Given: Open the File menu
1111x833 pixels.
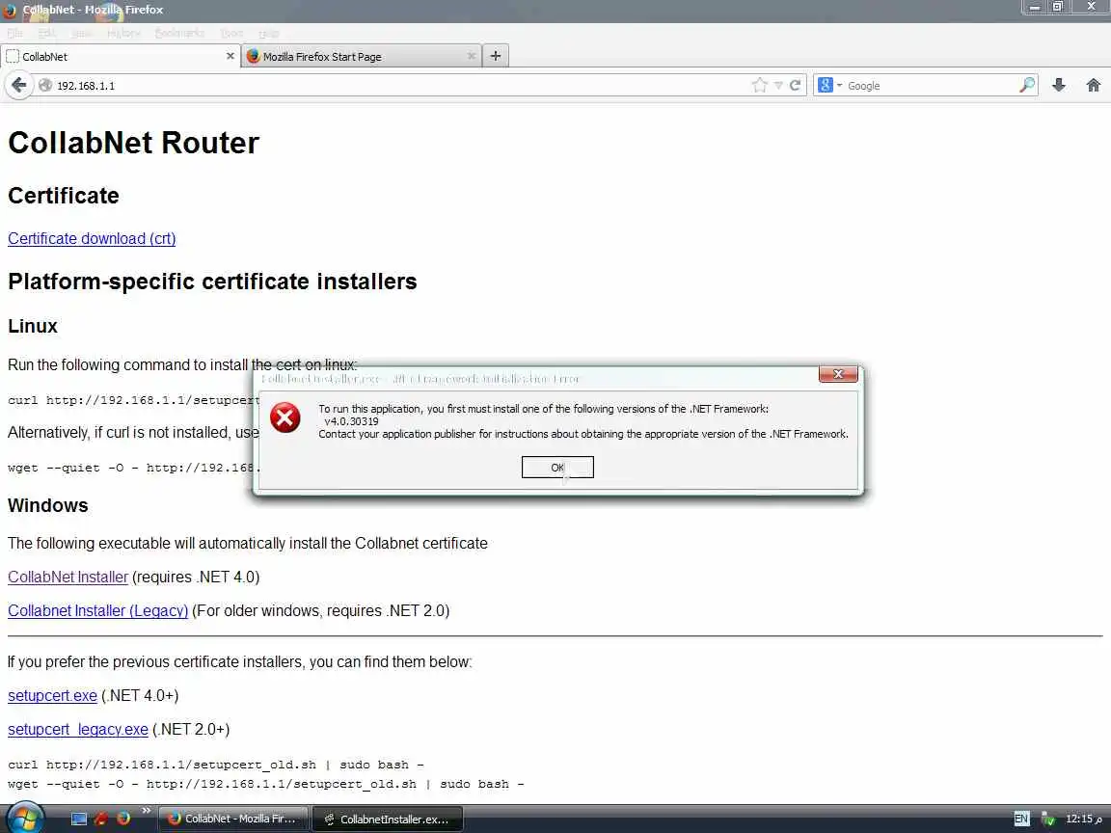Looking at the screenshot, I should point(14,34).
